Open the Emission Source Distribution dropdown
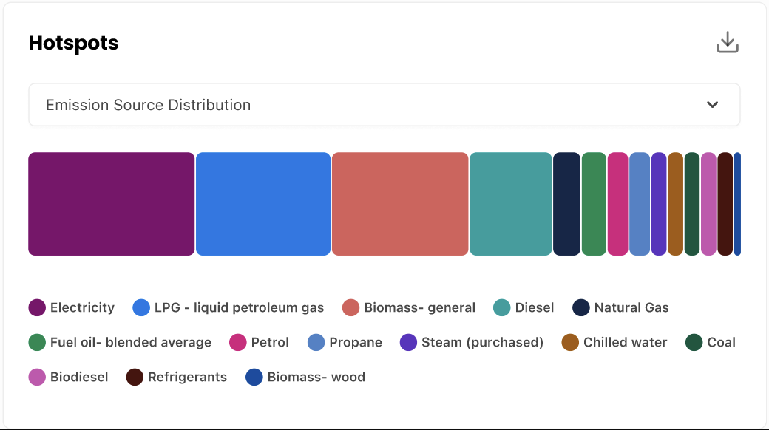769x430 pixels. (x=384, y=104)
